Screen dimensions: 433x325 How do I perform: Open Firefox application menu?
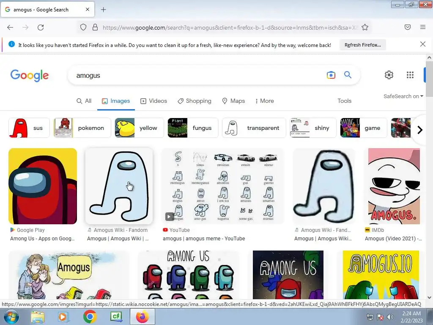pos(422,27)
